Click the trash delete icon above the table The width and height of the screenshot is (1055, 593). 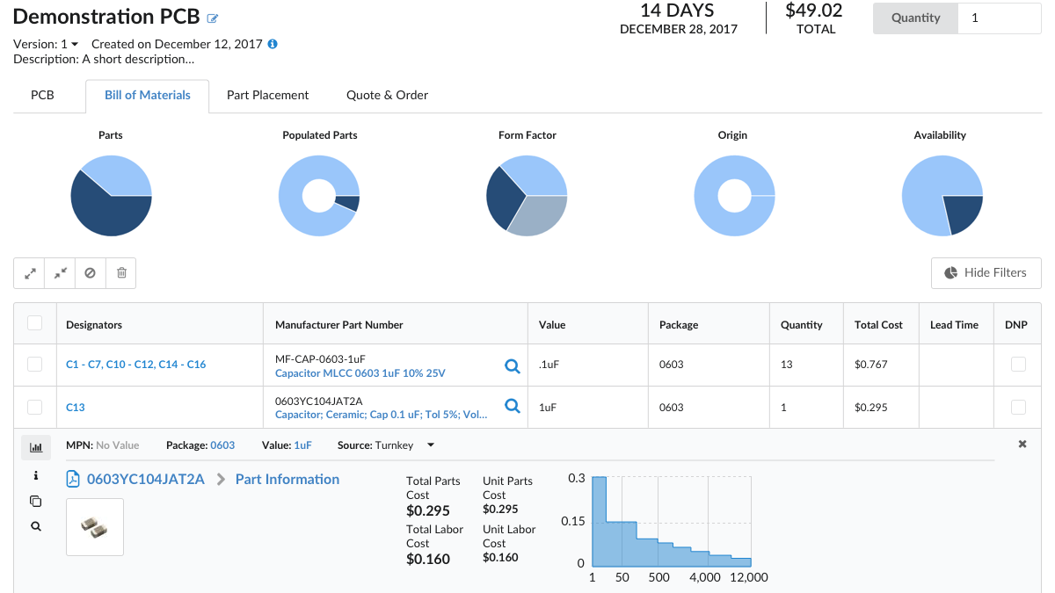click(121, 272)
